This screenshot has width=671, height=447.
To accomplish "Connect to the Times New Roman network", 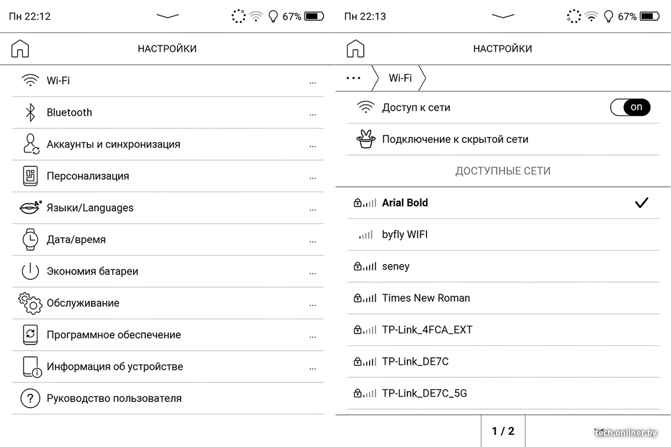I will click(x=426, y=298).
